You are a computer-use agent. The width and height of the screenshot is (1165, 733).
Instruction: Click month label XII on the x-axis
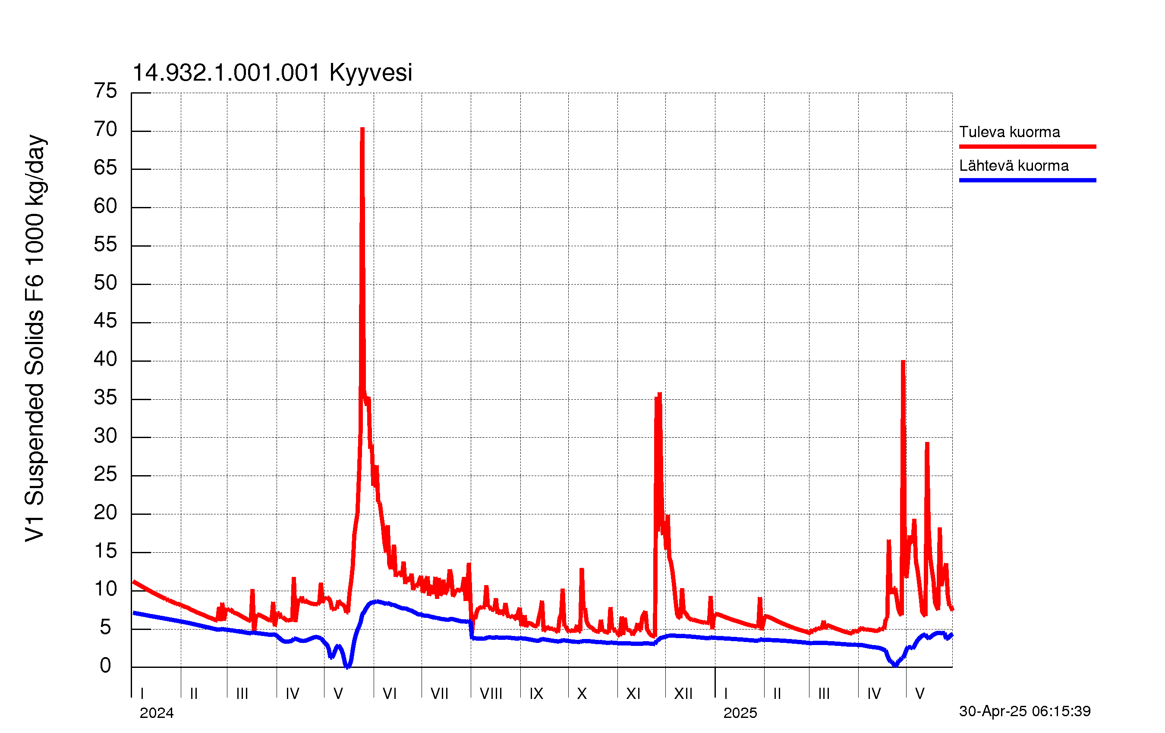(683, 694)
